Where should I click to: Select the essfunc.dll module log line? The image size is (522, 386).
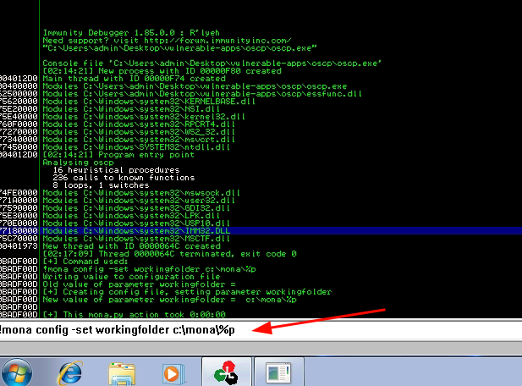[x=202, y=94]
